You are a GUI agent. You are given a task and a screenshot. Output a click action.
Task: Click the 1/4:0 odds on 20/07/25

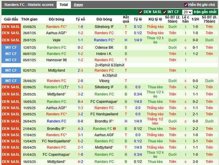[x=138, y=40]
